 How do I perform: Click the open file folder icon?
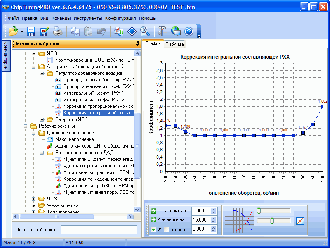click(x=13, y=31)
